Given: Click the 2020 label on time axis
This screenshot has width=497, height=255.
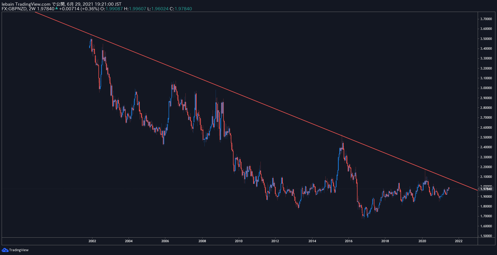Looking at the screenshot, I should coord(422,241).
